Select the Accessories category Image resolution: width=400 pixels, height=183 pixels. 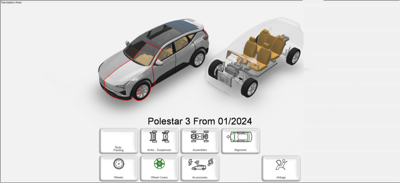coord(200,168)
